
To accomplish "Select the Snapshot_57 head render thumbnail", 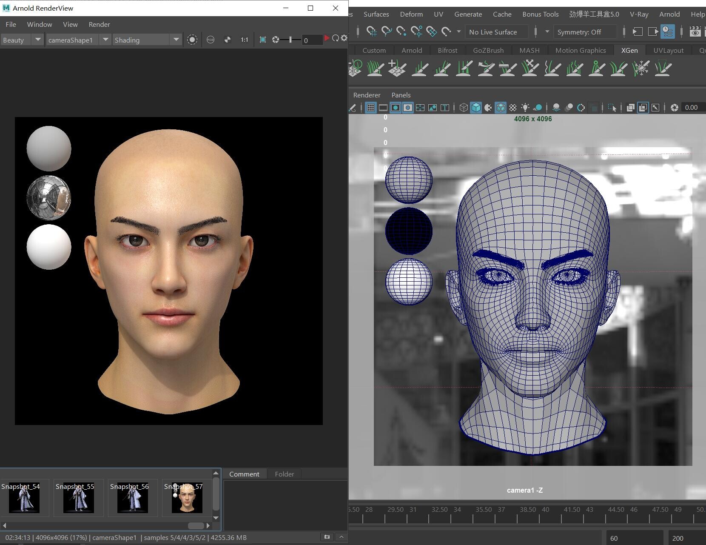I will coord(187,498).
